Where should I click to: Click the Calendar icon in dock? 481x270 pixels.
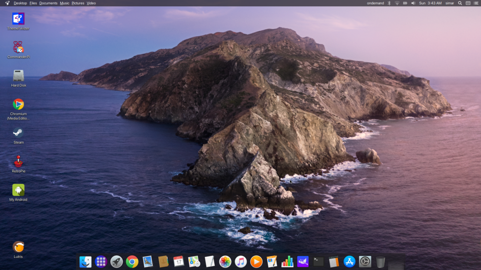click(x=178, y=261)
